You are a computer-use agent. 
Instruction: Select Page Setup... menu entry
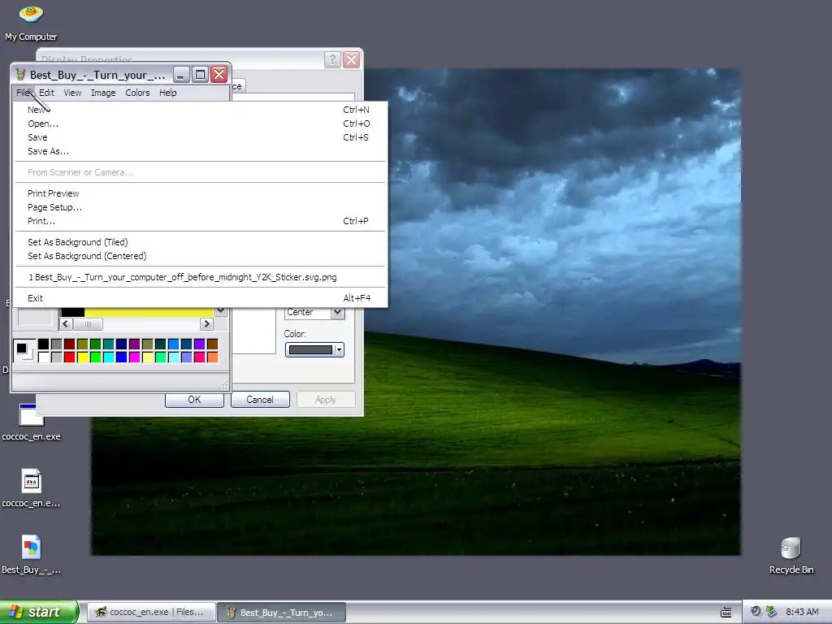tap(200, 207)
